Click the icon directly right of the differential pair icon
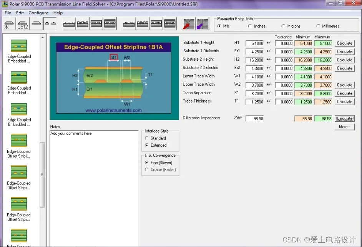This screenshot has height=247, width=362. point(69,24)
